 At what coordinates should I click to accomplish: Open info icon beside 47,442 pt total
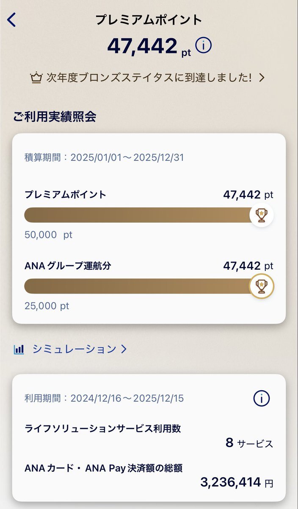click(x=204, y=45)
